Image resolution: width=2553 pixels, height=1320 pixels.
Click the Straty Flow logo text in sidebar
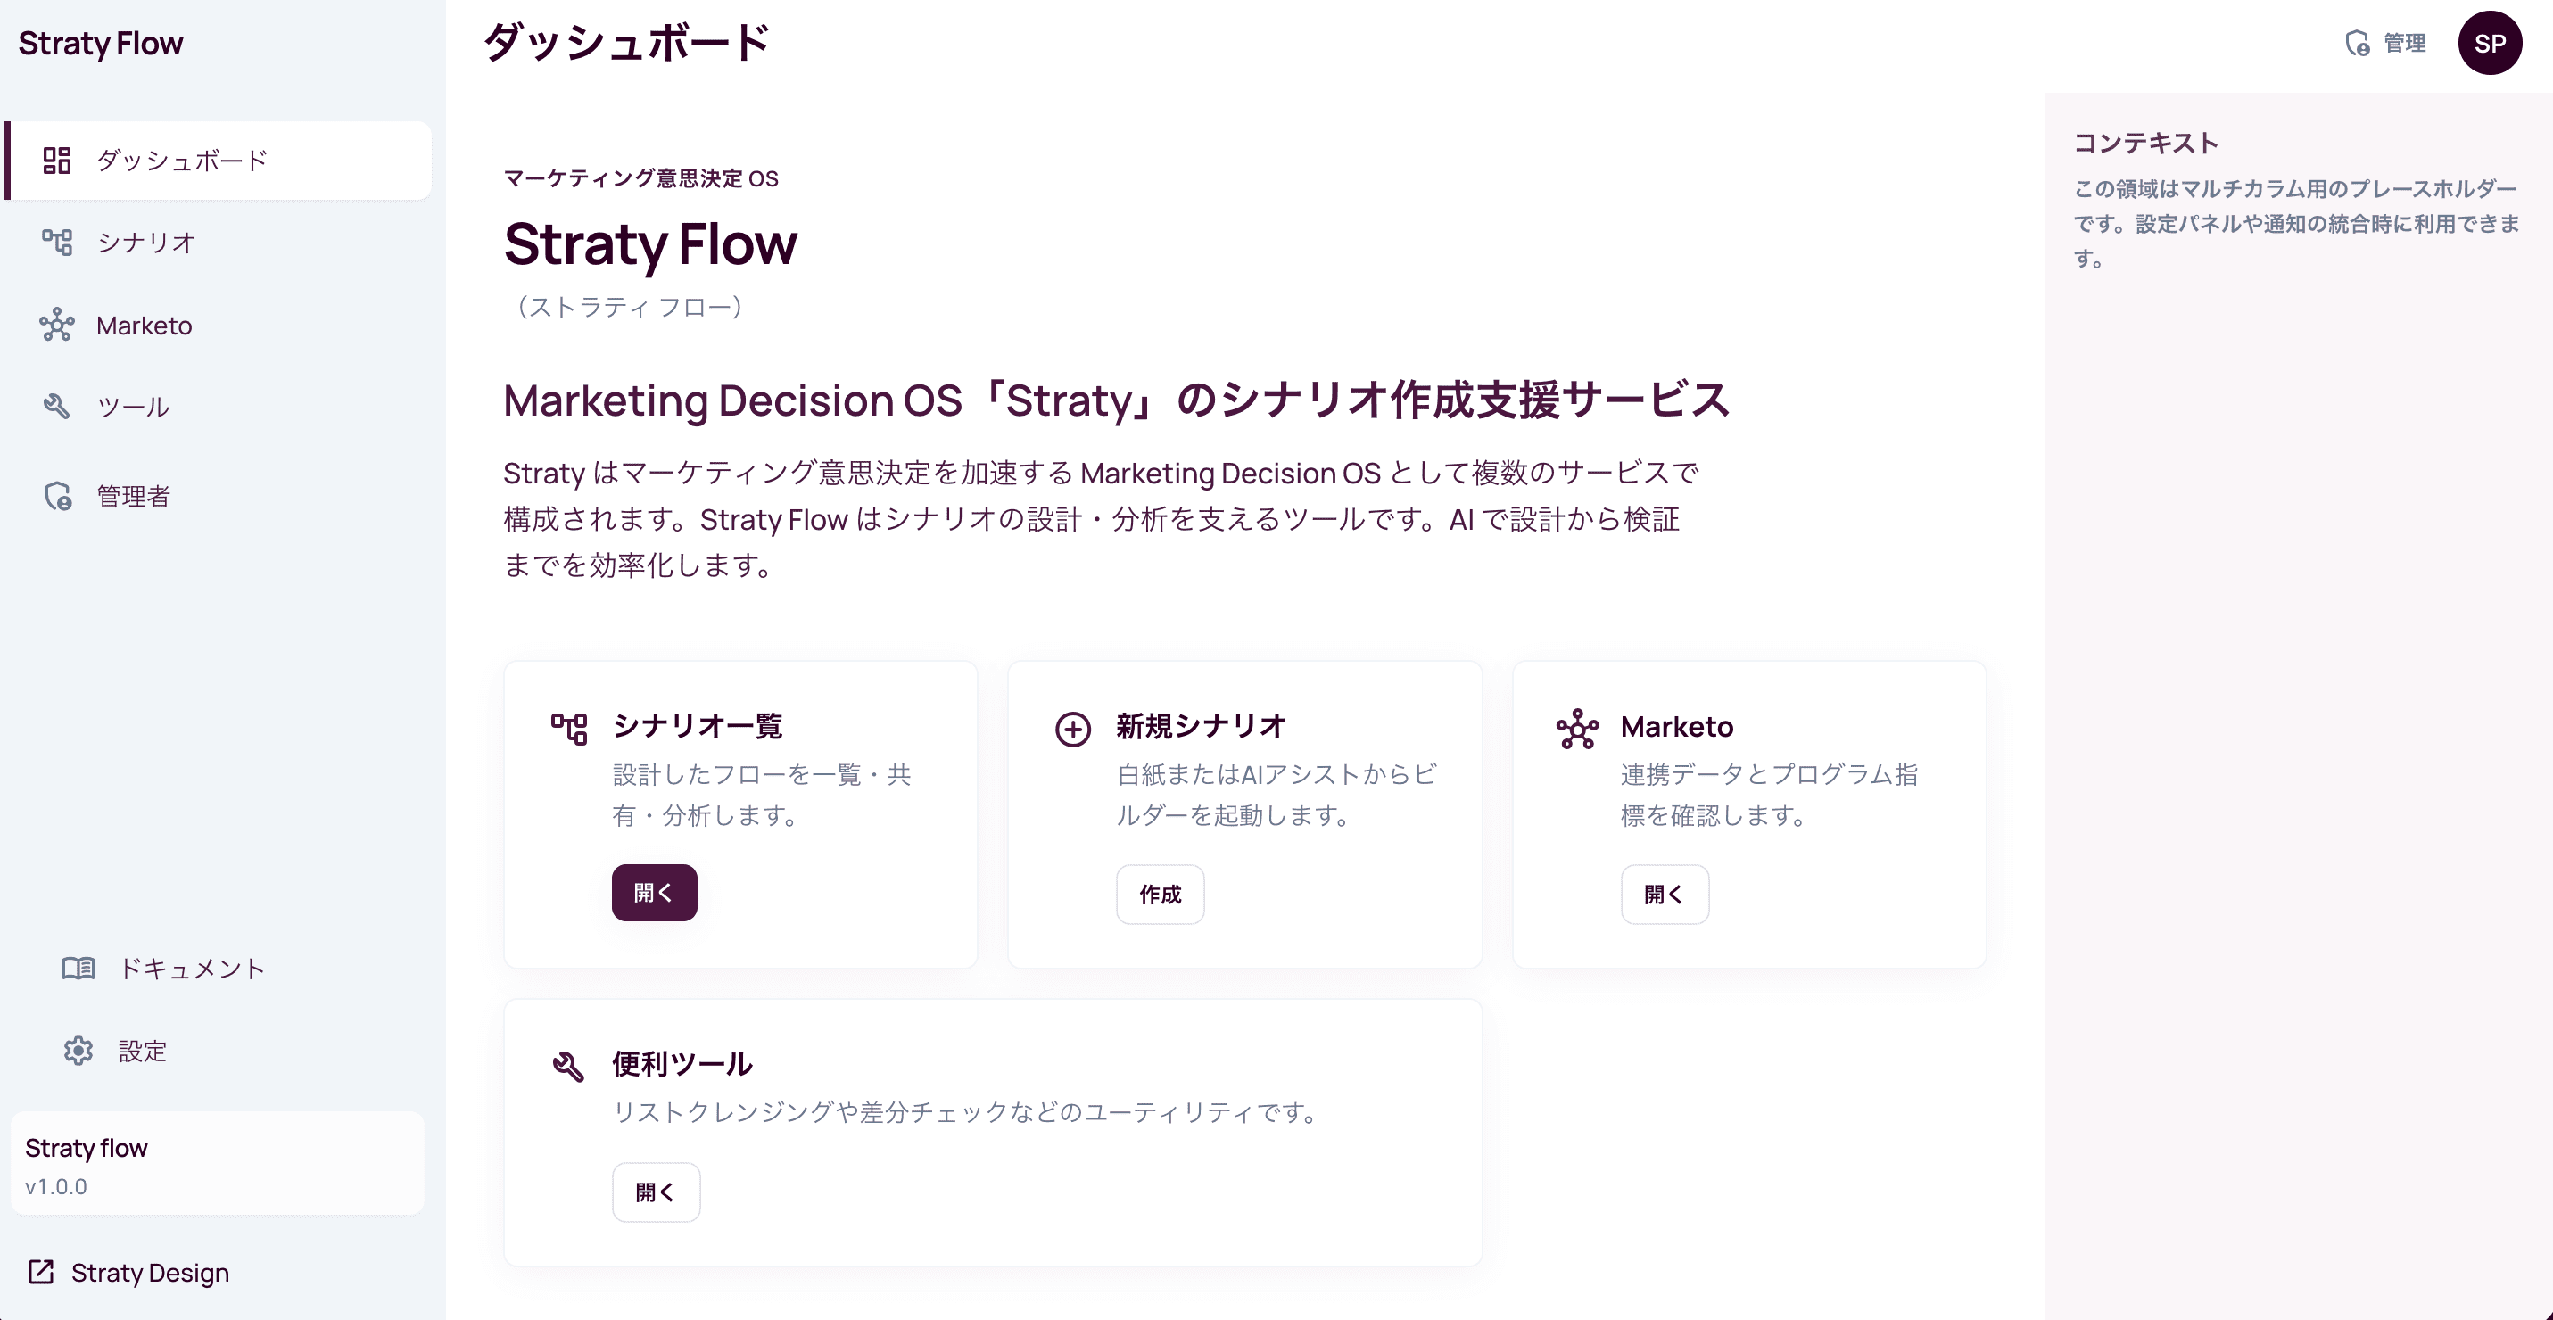pyautogui.click(x=100, y=43)
